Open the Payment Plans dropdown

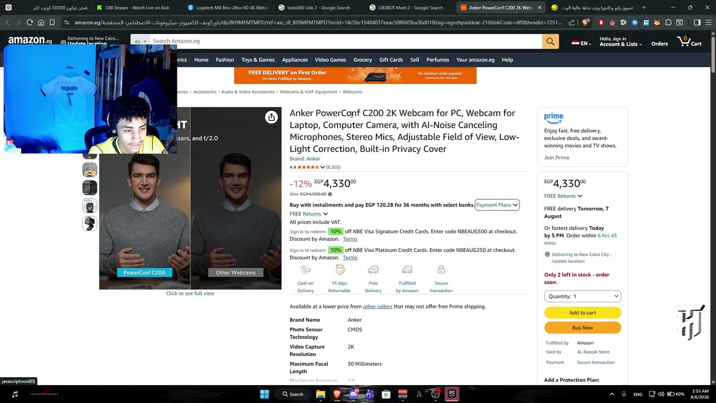pyautogui.click(x=497, y=205)
